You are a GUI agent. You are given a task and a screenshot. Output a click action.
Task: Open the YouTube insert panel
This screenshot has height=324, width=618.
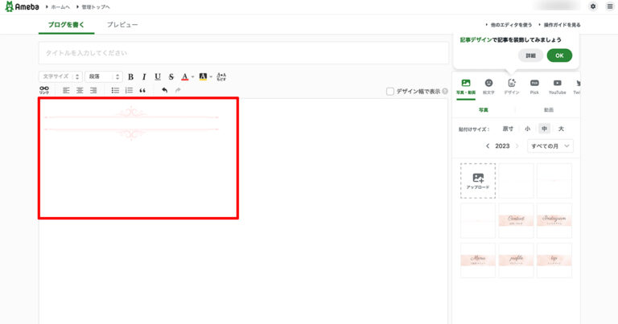click(557, 85)
